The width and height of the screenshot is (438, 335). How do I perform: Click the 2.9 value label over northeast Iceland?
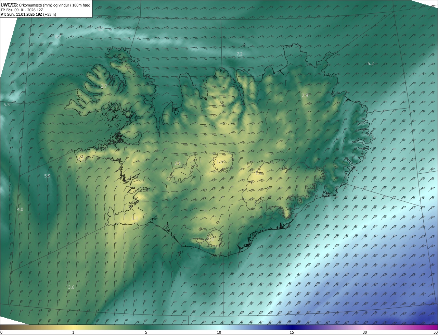point(305,95)
